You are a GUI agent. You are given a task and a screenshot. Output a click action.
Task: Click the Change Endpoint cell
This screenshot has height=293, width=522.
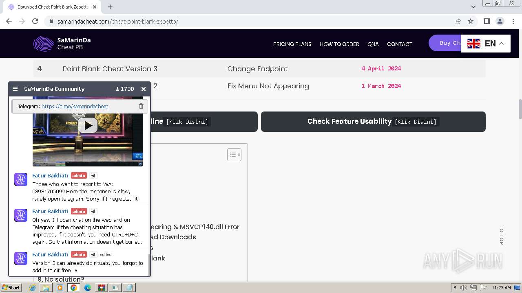pos(258,69)
